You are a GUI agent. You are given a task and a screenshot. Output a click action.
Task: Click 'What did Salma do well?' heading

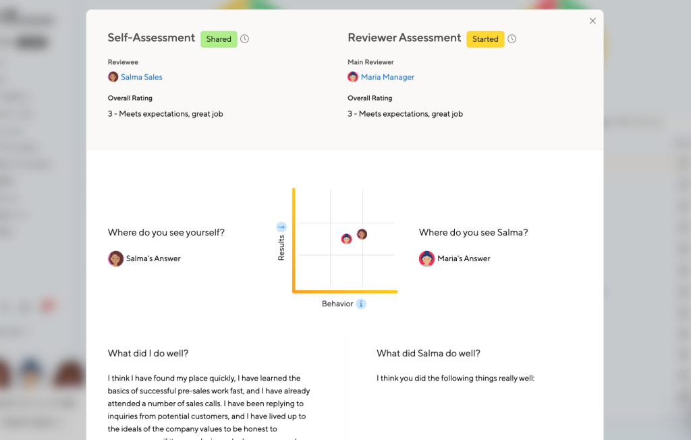click(x=429, y=353)
